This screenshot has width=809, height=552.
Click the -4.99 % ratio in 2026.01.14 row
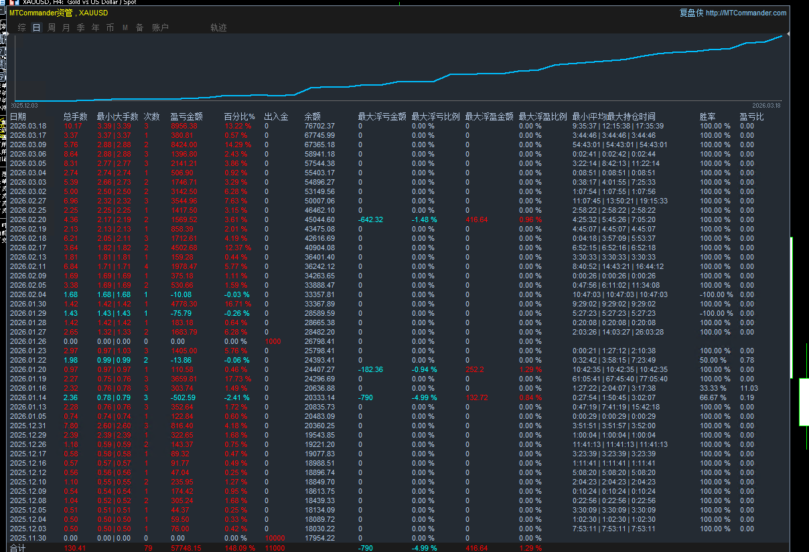(x=424, y=397)
